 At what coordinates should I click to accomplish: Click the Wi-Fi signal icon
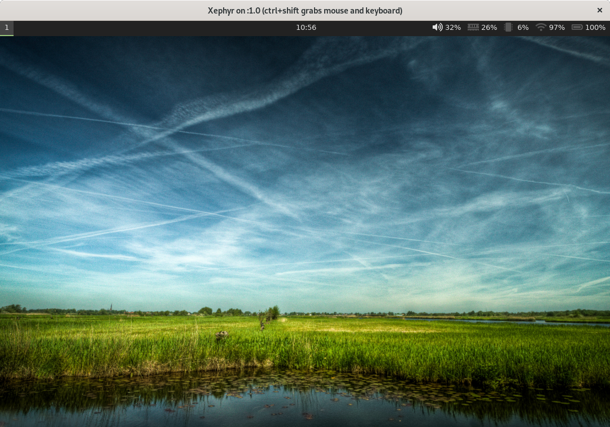[x=541, y=27]
